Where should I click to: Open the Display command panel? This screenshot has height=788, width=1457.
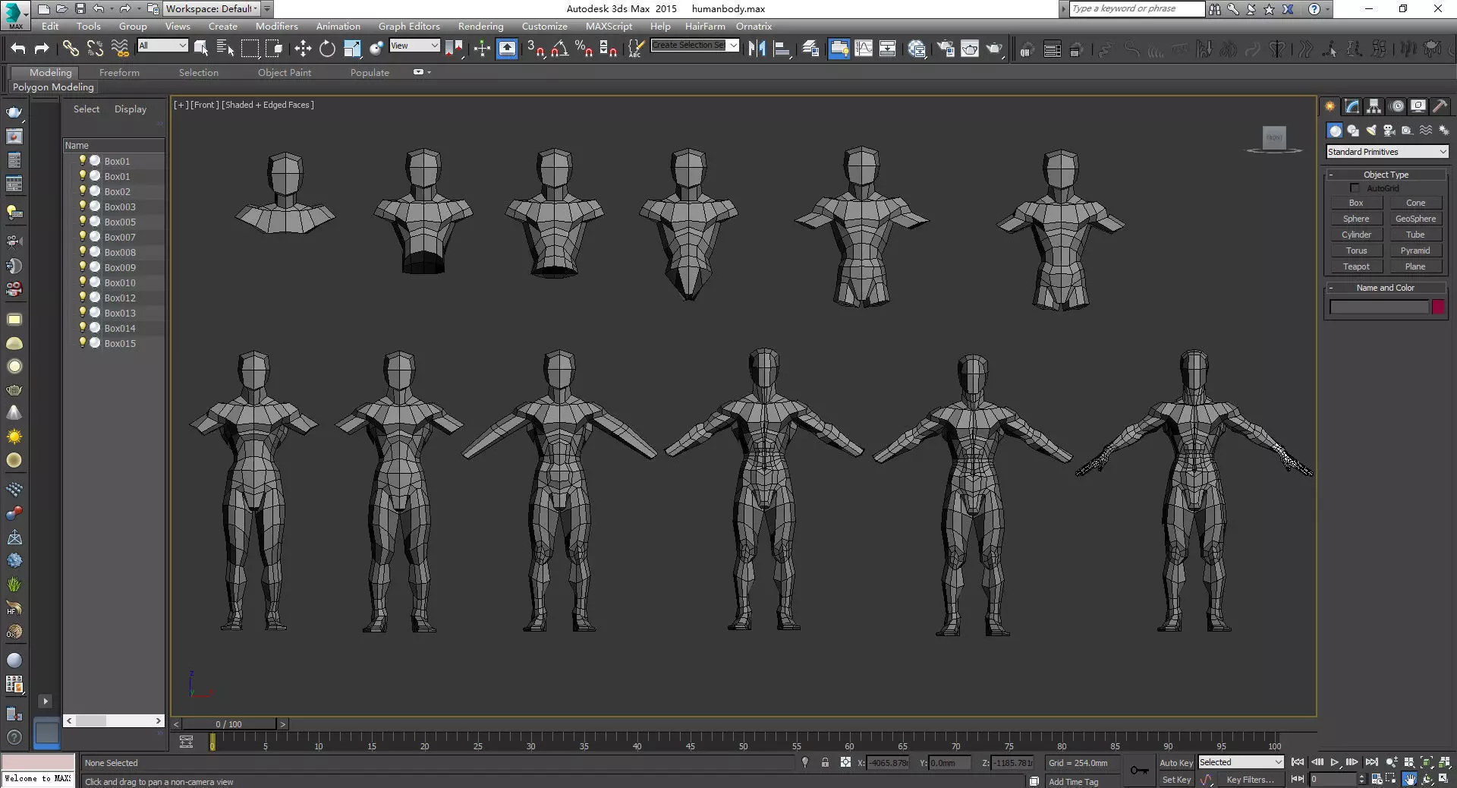[1418, 106]
